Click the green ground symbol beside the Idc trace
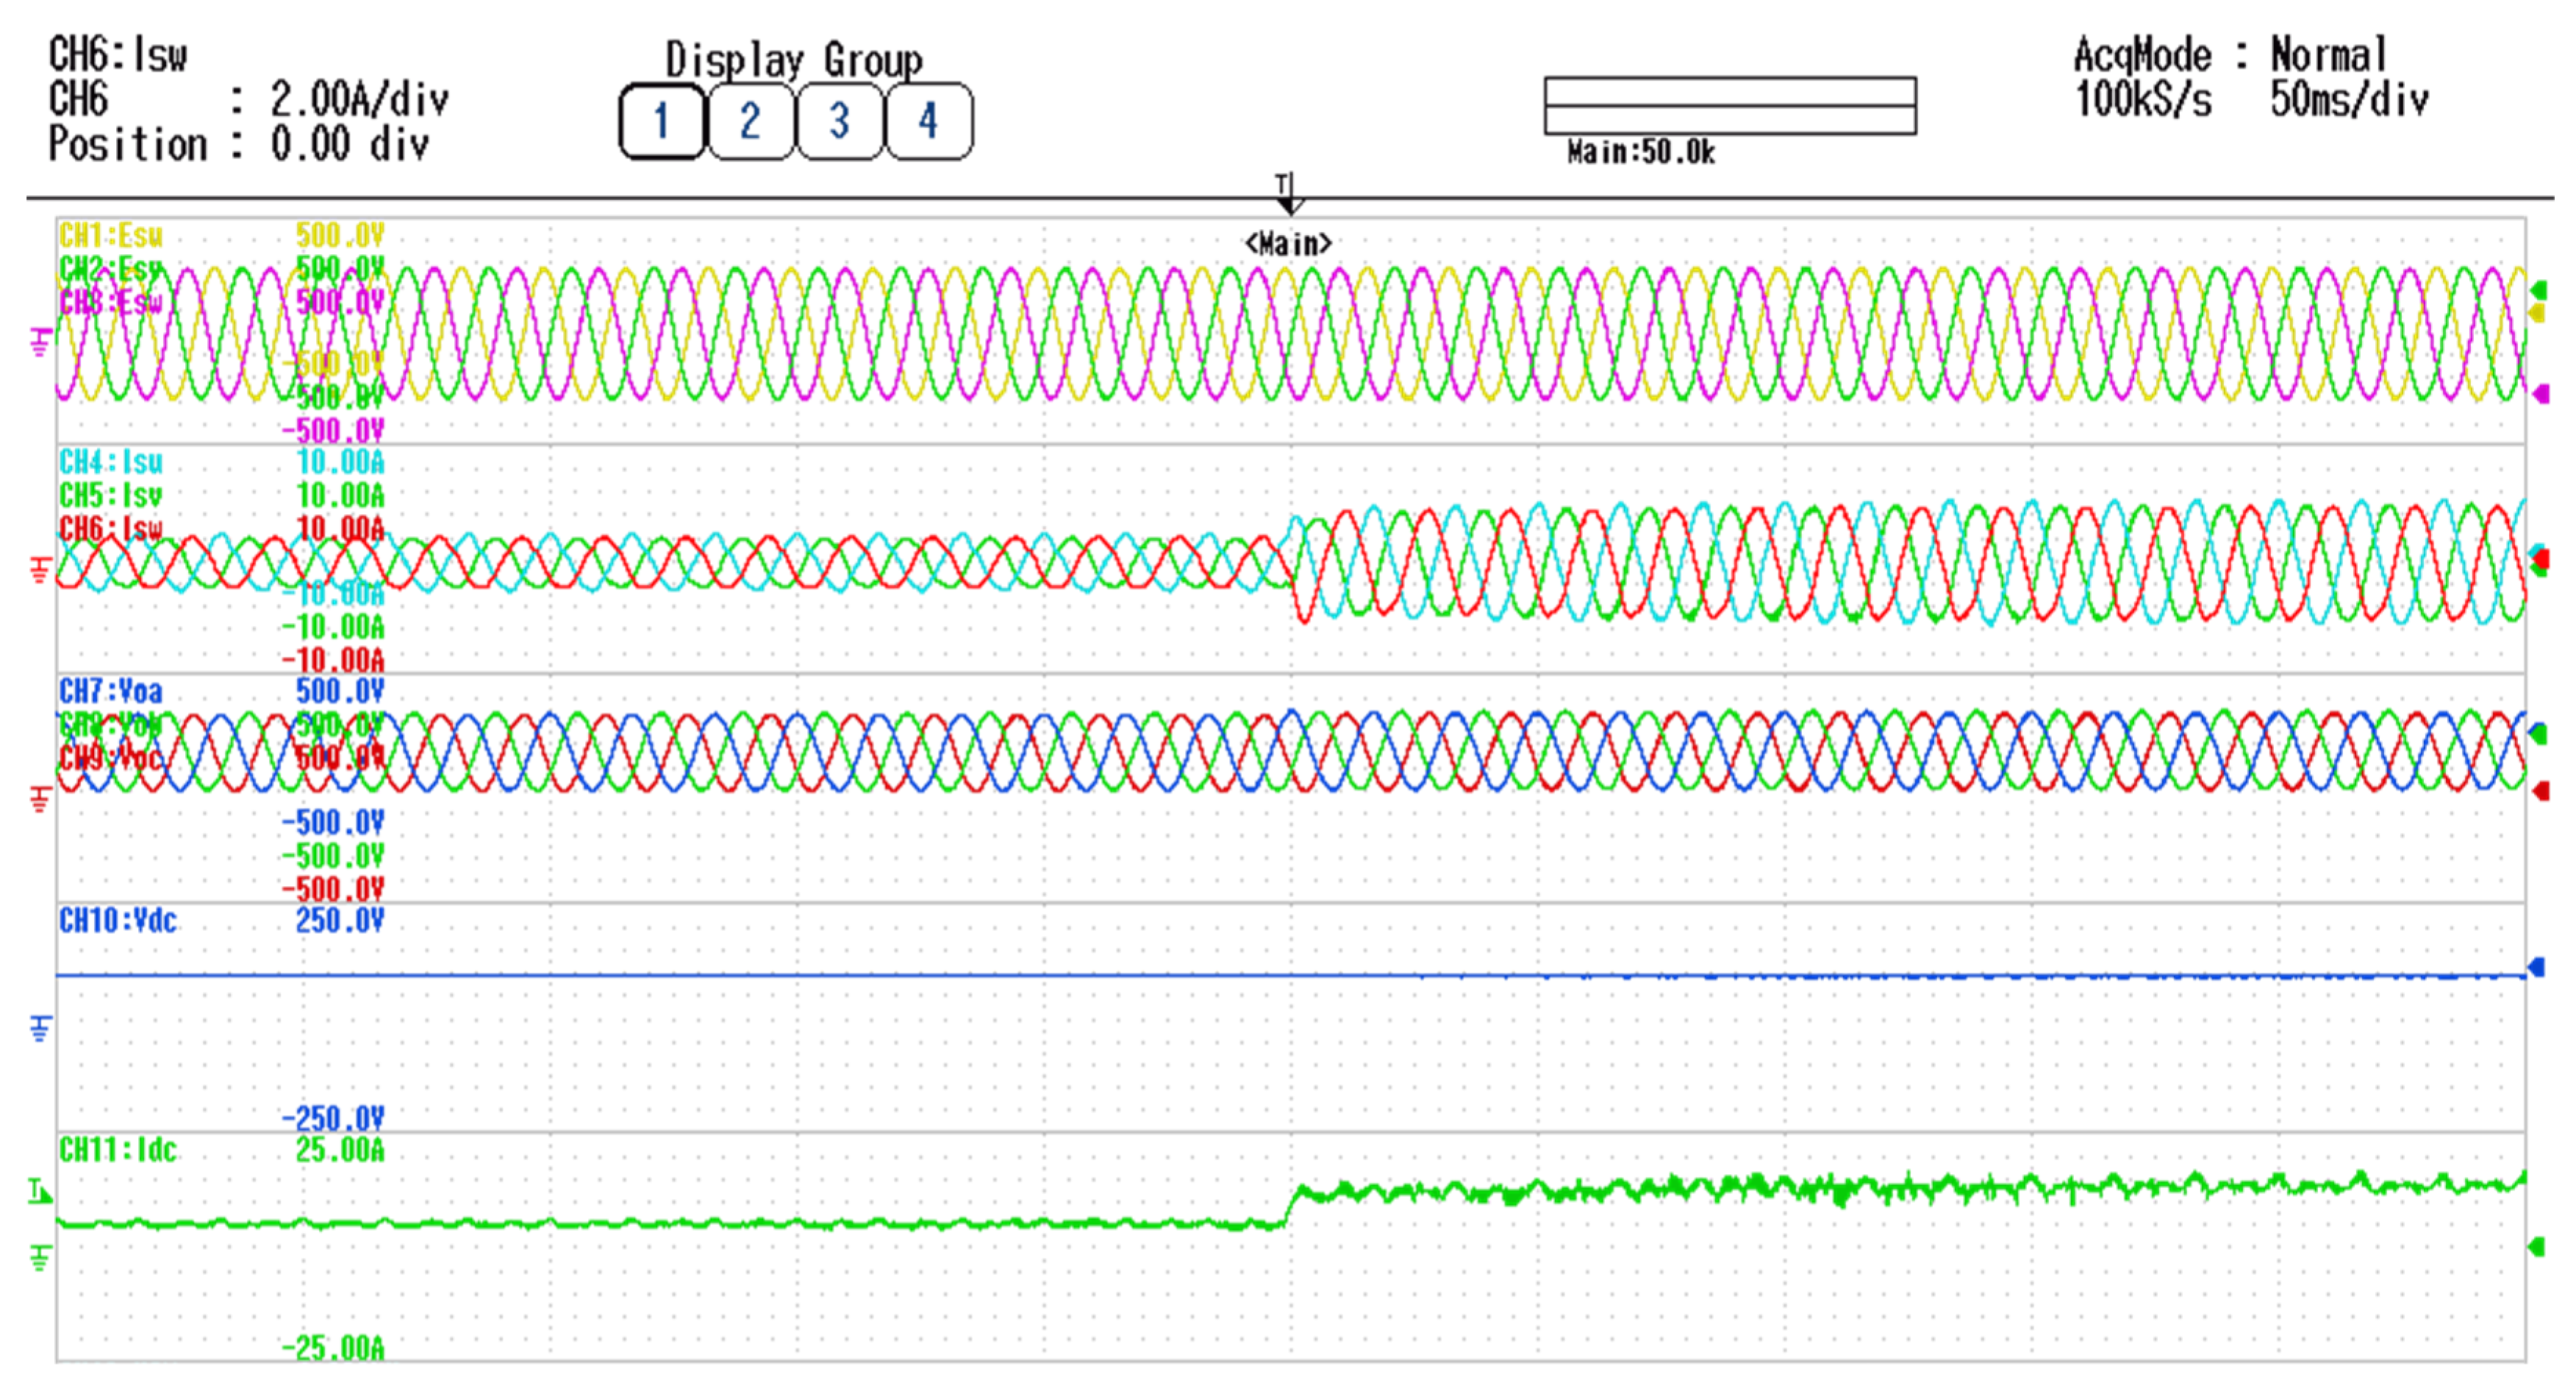This screenshot has height=1385, width=2576. point(40,1256)
